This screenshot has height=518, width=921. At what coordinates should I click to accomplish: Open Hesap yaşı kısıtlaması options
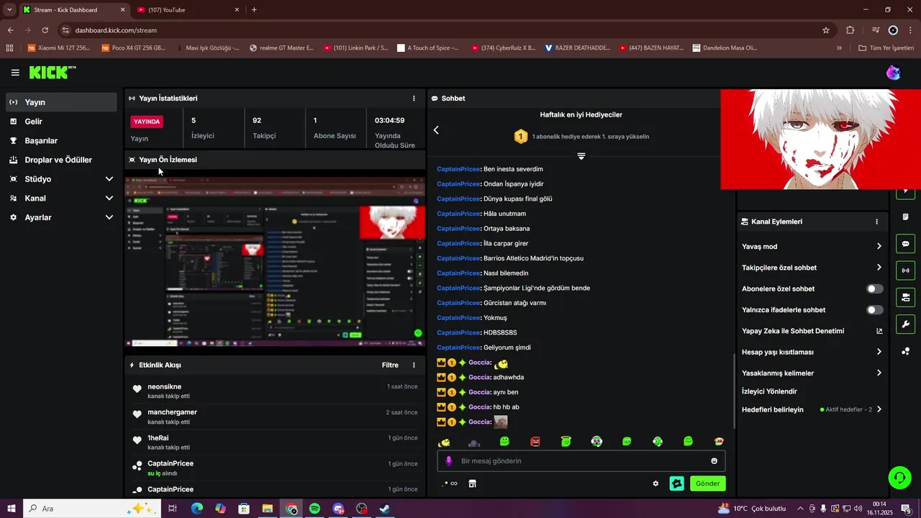click(x=812, y=353)
